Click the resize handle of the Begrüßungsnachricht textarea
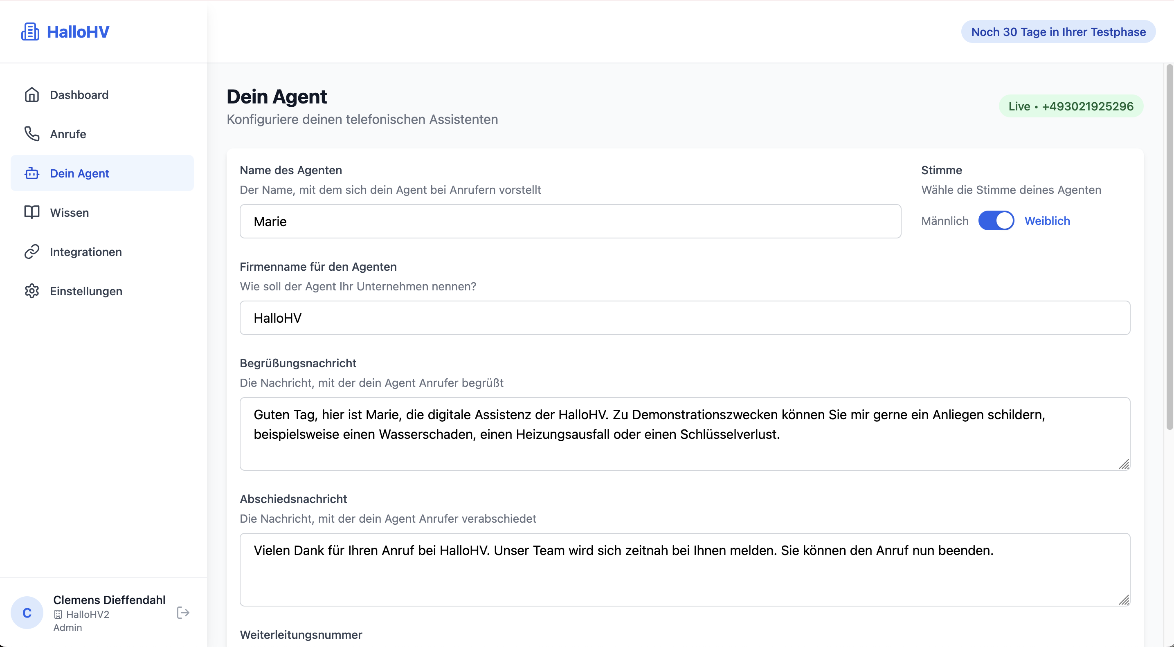This screenshot has height=647, width=1174. tap(1125, 464)
